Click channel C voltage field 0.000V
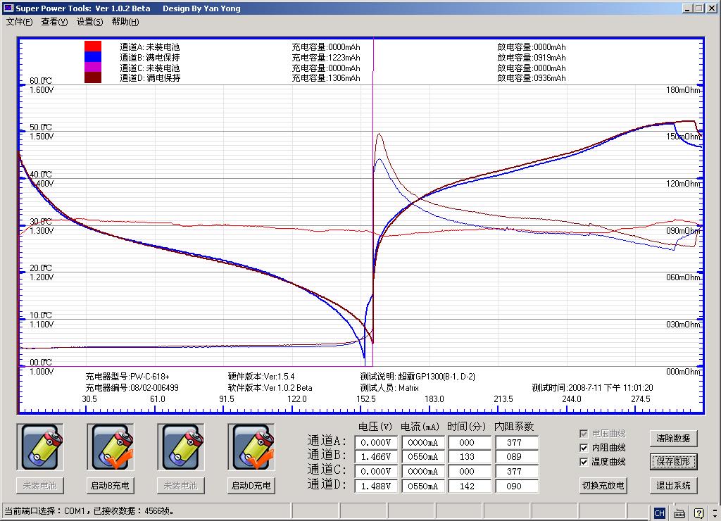Screen dimensions: 721x521 [x=376, y=471]
